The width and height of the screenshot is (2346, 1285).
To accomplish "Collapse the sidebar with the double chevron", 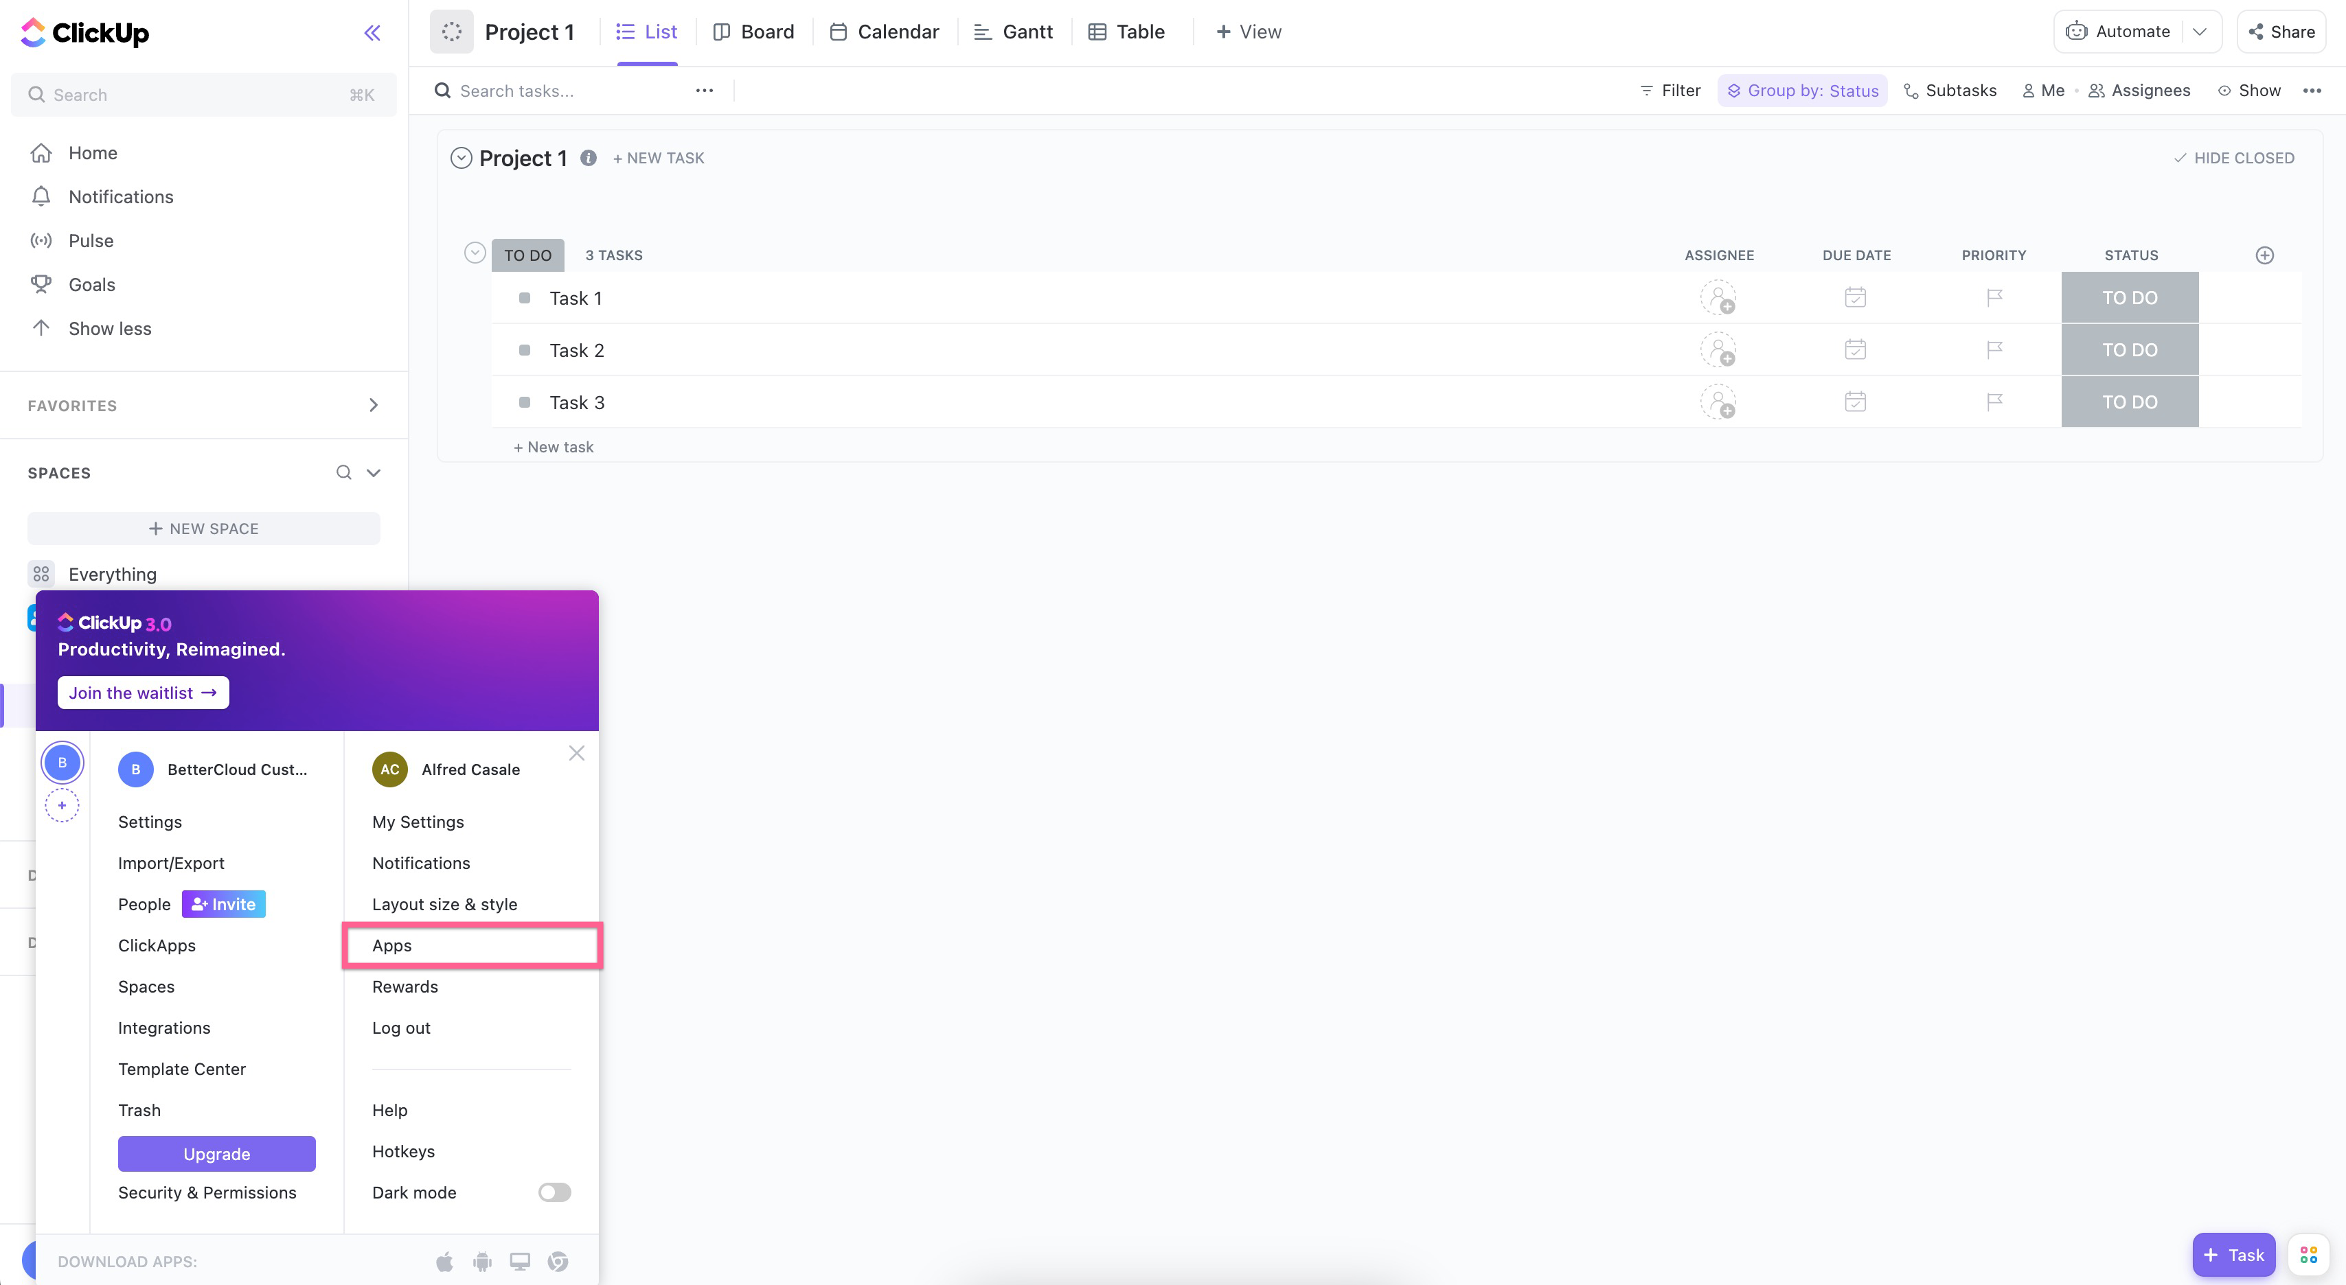I will [x=372, y=33].
